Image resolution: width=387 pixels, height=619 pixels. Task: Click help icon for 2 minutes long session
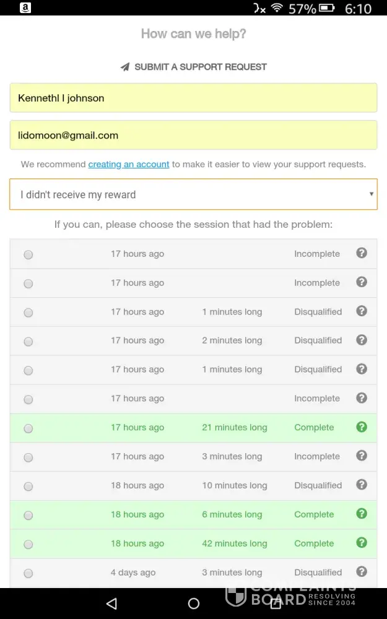point(362,340)
